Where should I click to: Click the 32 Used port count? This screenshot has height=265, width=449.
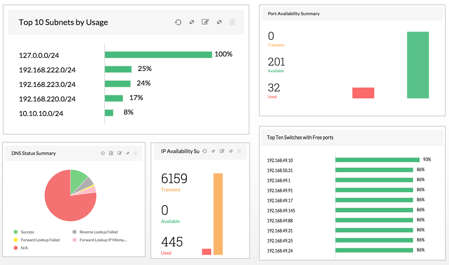click(x=274, y=88)
